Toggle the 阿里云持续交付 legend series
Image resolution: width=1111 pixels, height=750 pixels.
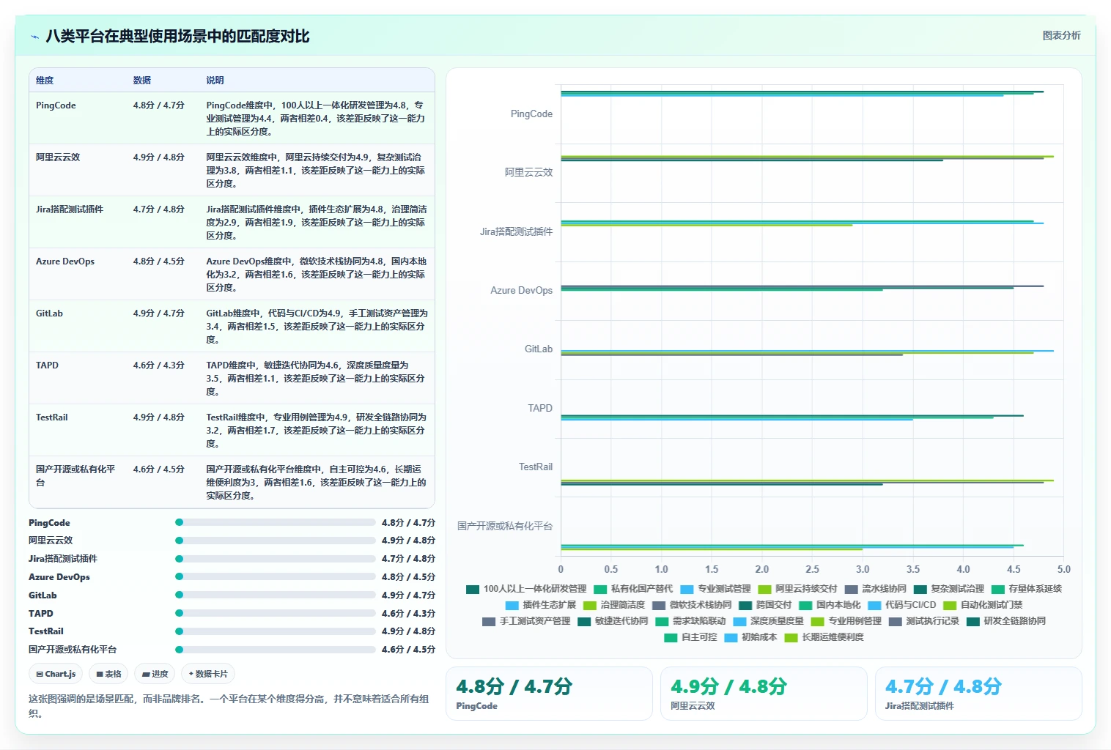pos(797,589)
